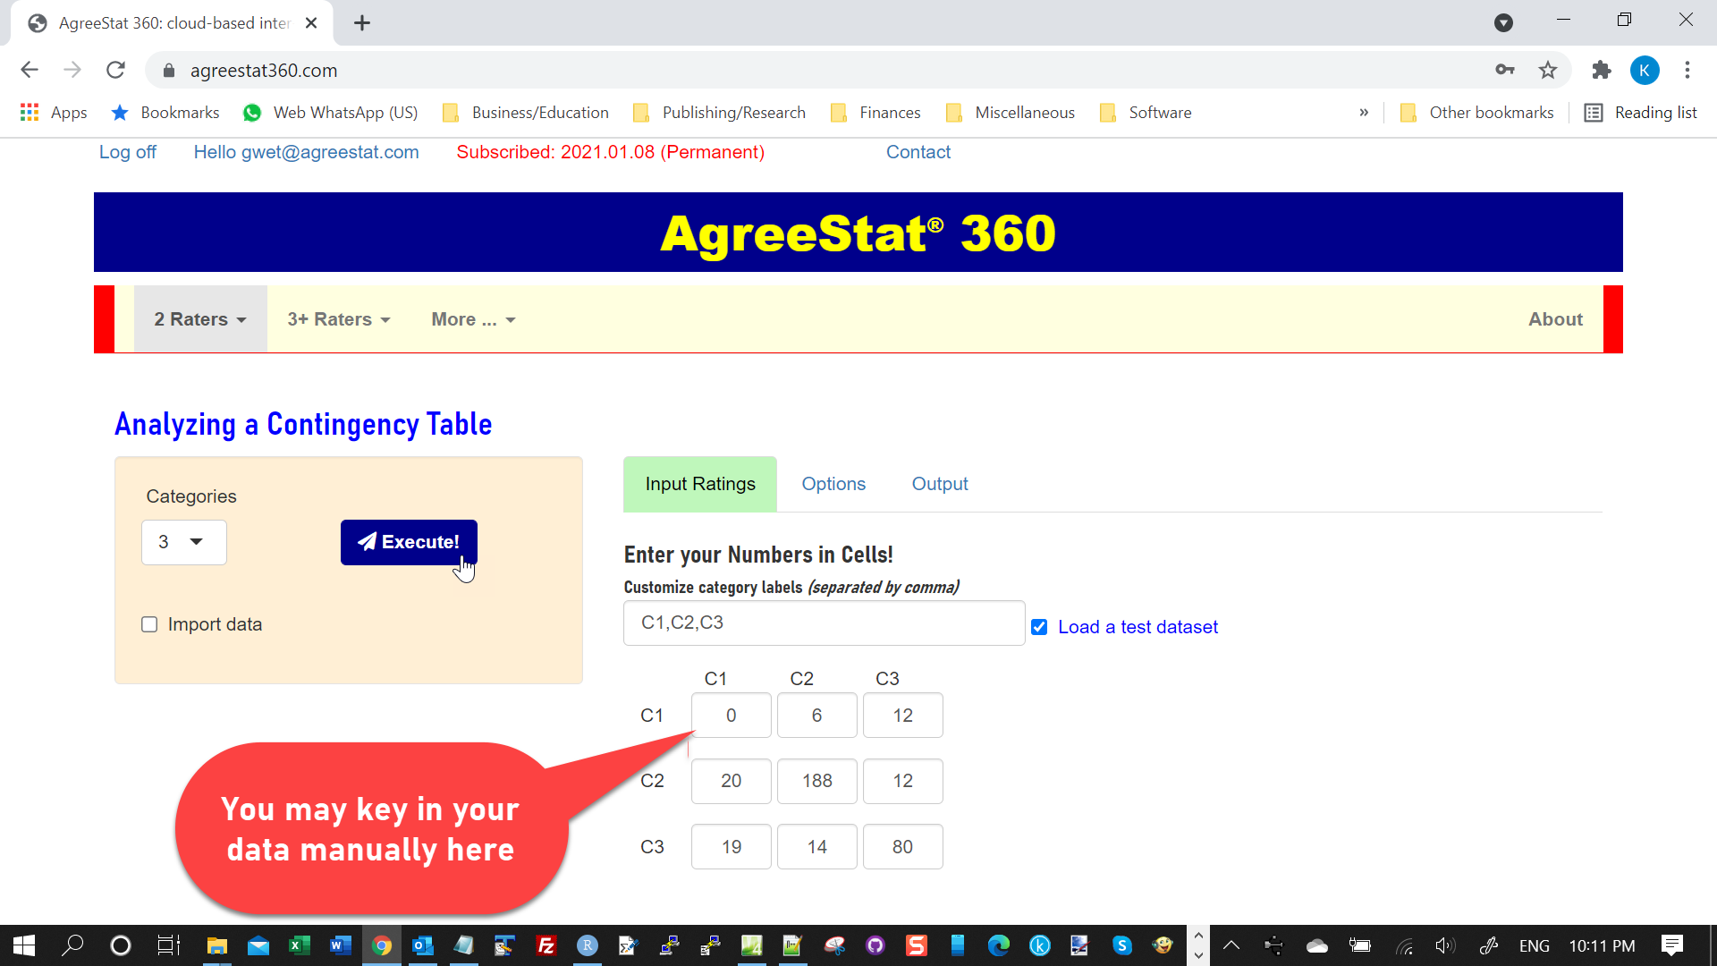Open GitHub Desktop from the taskbar

[875, 945]
